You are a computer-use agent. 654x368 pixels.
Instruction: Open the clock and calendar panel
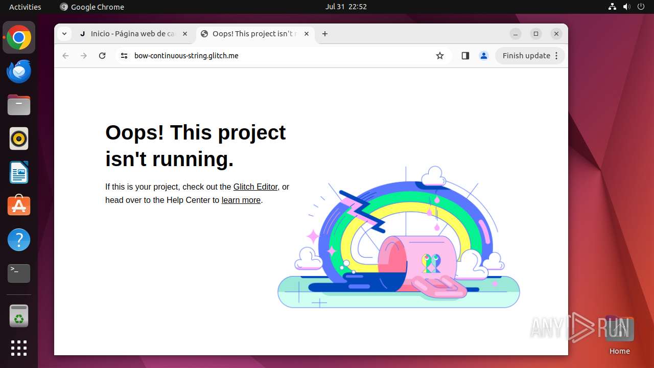pos(346,7)
